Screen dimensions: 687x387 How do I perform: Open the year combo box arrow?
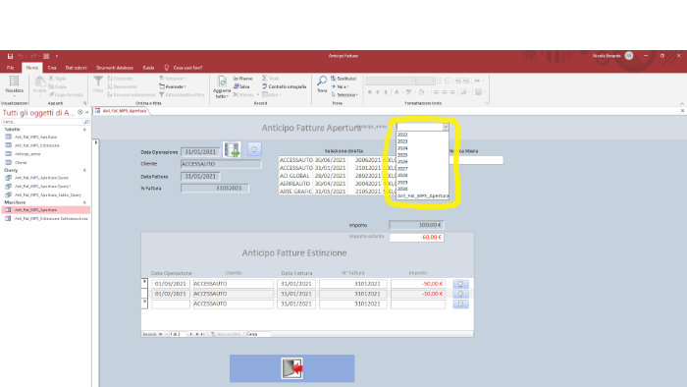(x=446, y=127)
